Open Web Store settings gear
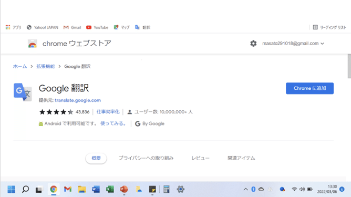351x197 pixels. [x=253, y=44]
